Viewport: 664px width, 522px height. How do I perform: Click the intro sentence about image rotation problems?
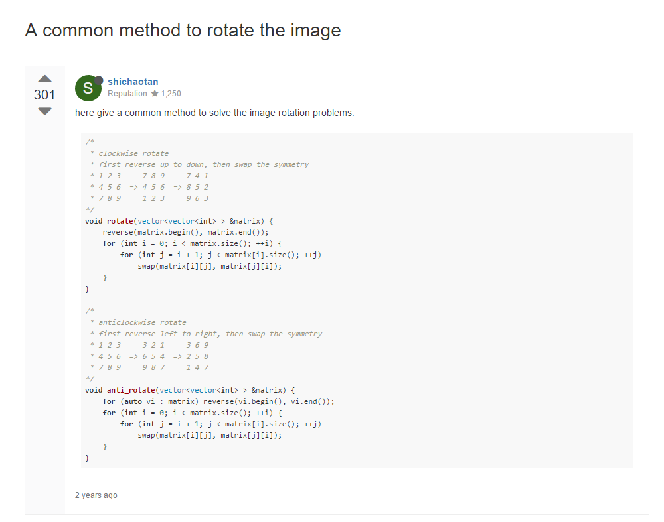click(x=214, y=113)
